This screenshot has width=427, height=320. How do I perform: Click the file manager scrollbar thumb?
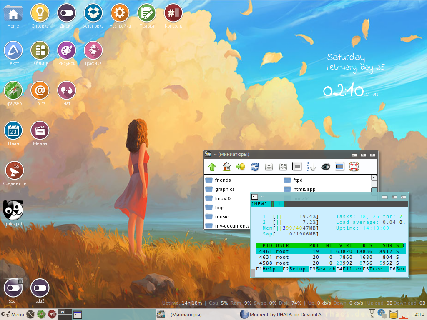coord(374,190)
